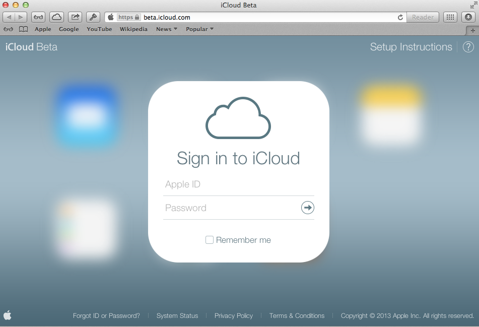Screen dimensions: 479x327
Task: Click the key icon toolbar button
Action: coord(93,17)
